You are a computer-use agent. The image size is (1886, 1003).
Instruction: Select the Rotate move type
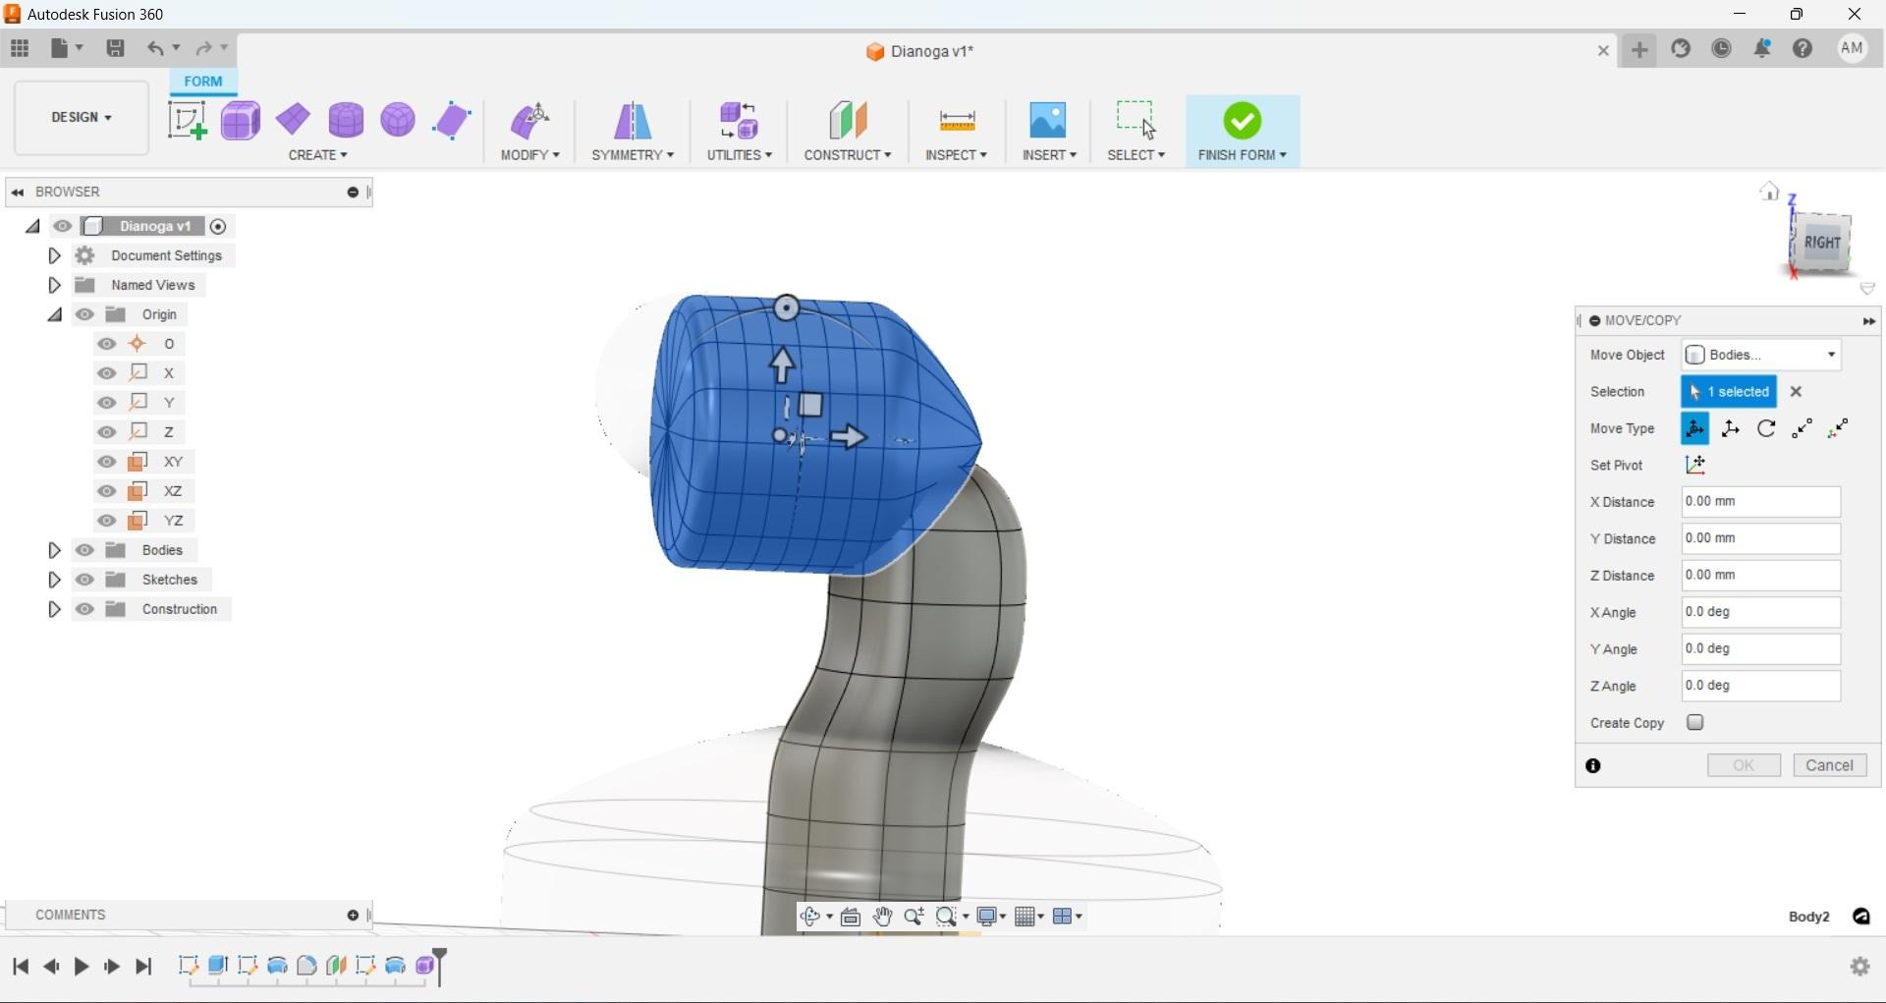pyautogui.click(x=1765, y=428)
